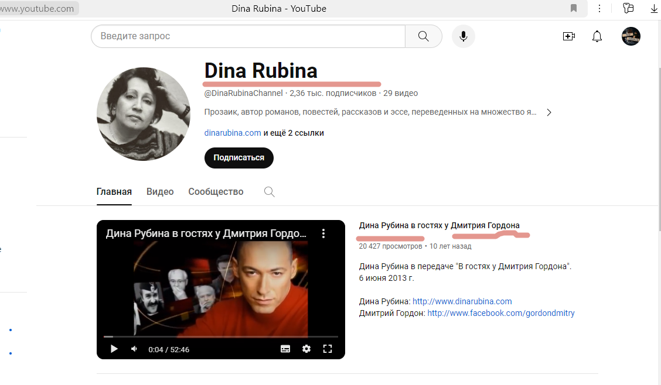Click the browser extensions icon
The height and width of the screenshot is (385, 661).
click(x=628, y=8)
